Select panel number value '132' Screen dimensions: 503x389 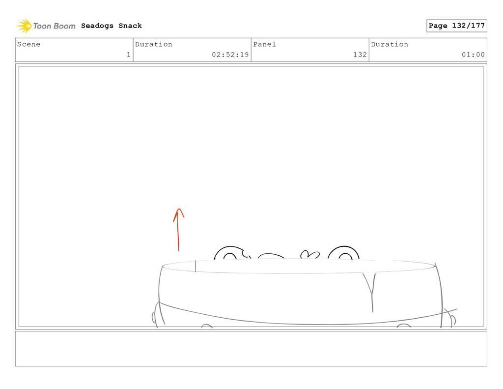point(360,55)
